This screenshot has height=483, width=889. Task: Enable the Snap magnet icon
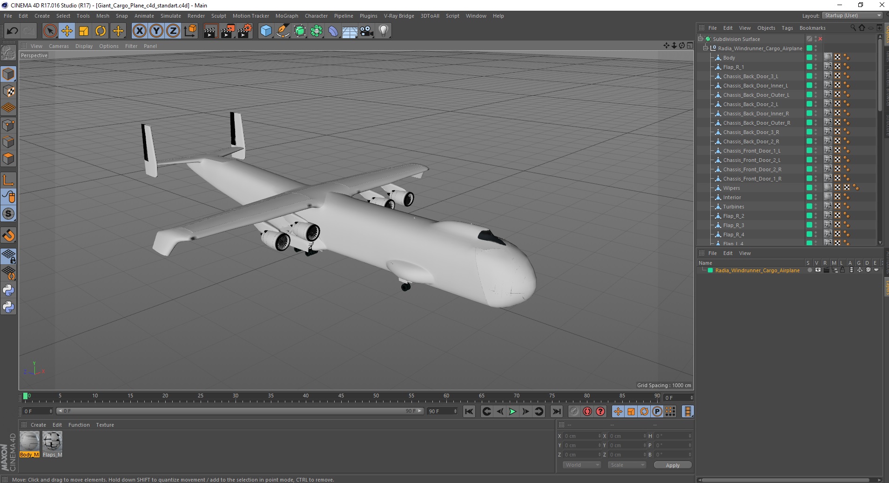pos(8,235)
